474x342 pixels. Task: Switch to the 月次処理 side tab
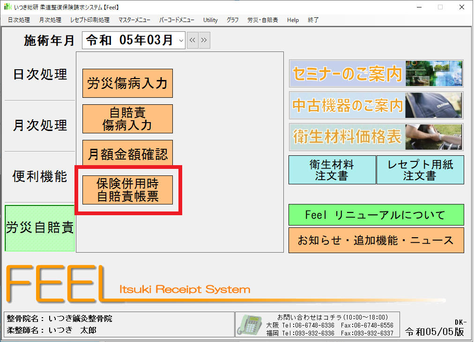(x=40, y=125)
